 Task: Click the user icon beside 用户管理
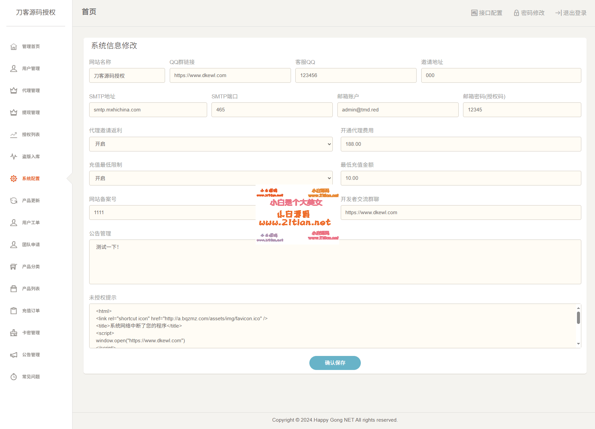pyautogui.click(x=14, y=68)
